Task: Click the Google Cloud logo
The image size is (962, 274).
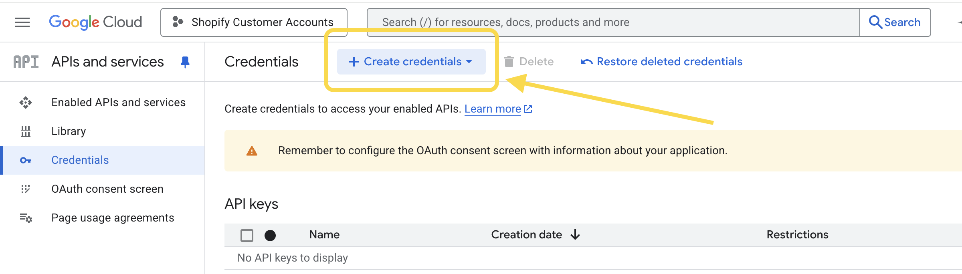Action: [x=95, y=22]
